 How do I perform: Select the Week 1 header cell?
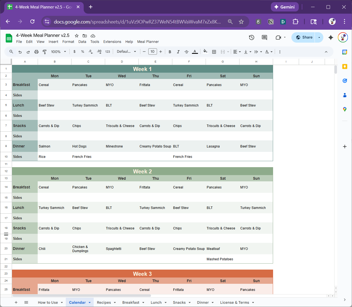tap(142, 69)
